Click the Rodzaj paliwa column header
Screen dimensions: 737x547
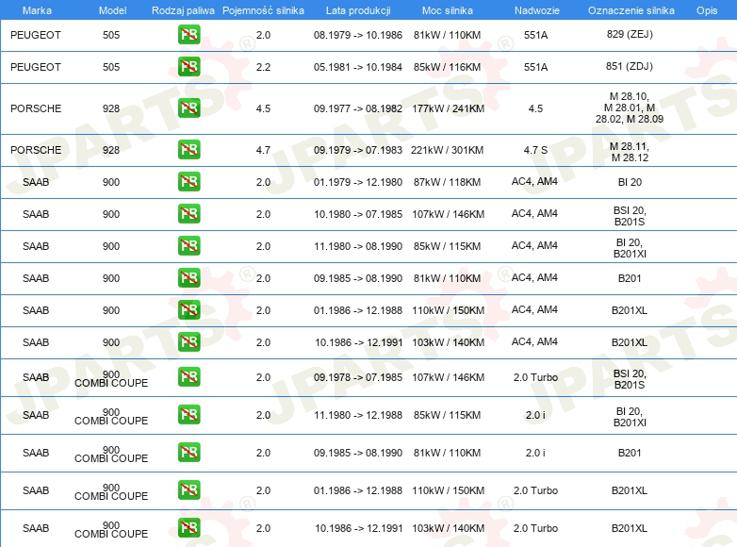[x=183, y=10]
